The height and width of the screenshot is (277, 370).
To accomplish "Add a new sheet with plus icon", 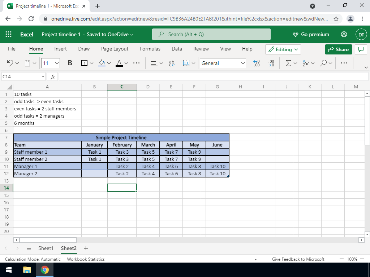I will [x=86, y=248].
